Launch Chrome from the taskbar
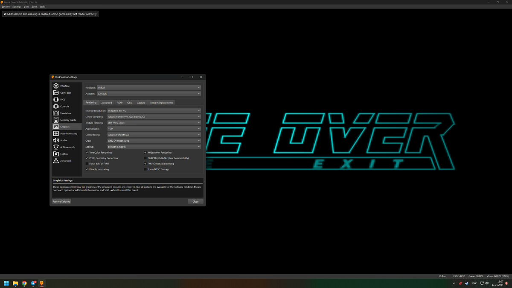 [24, 283]
